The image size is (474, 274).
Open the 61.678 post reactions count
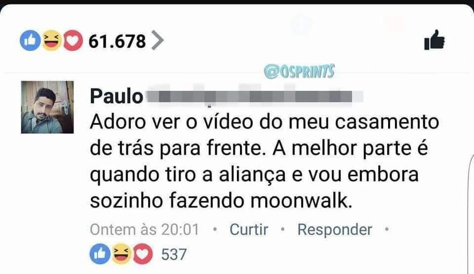(x=117, y=41)
